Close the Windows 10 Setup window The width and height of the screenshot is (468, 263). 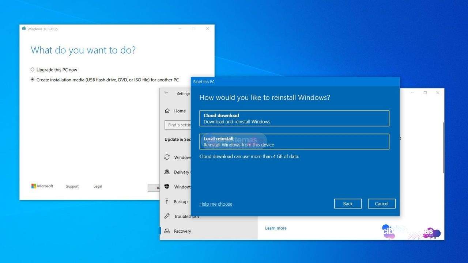coord(207,28)
